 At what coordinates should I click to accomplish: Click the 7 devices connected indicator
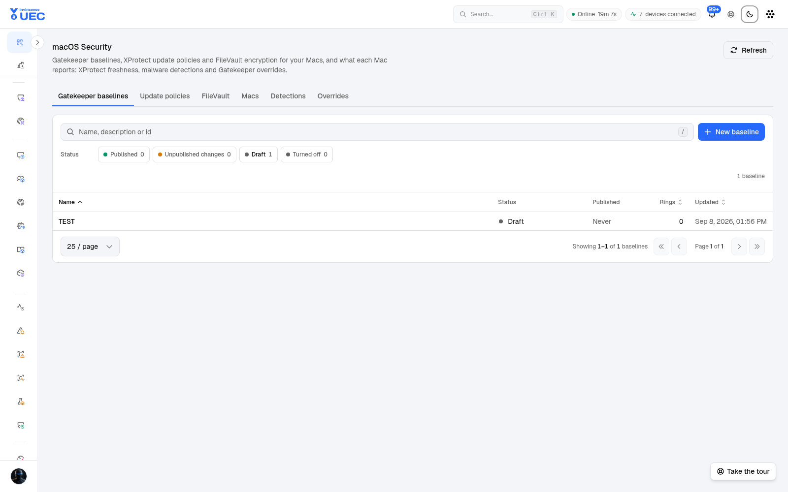(663, 14)
